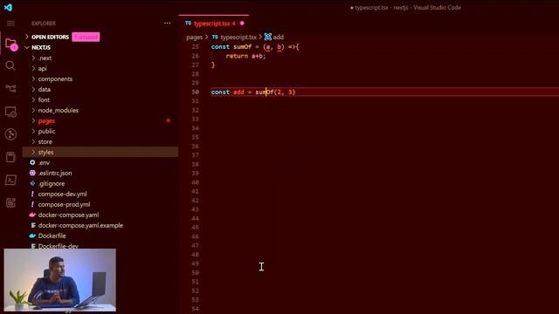Click the file icon beside docker-compose.yaml.example
Screen dimensions: 559x314
click(33, 225)
